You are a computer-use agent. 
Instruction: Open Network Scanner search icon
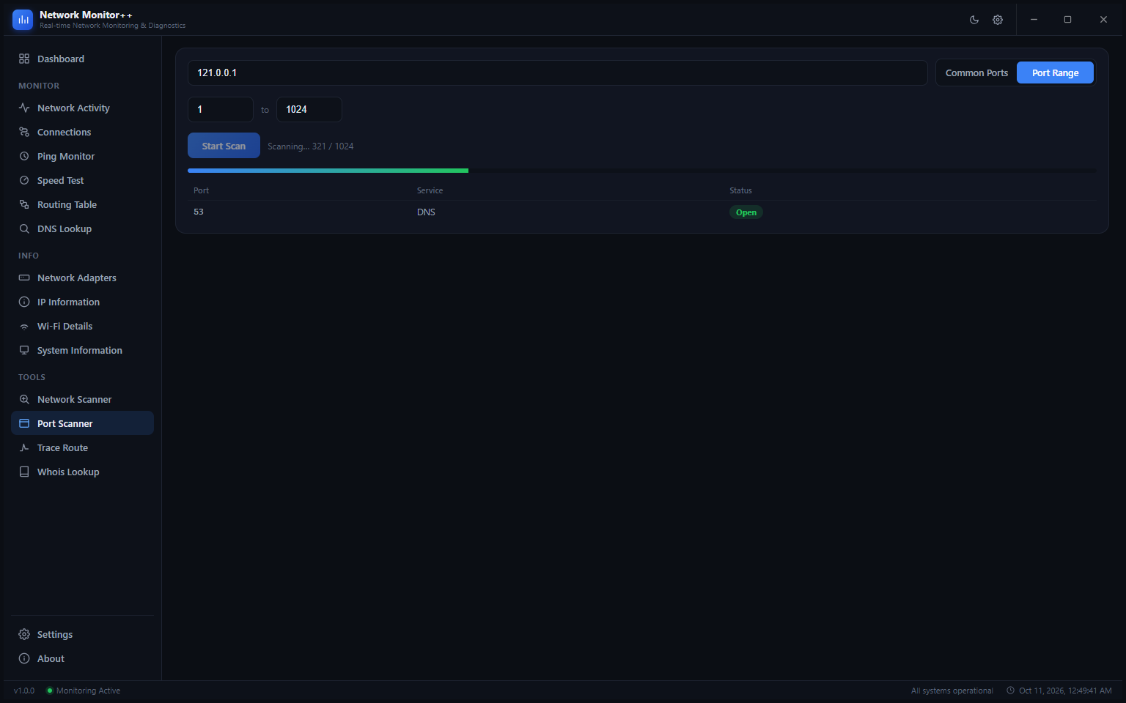click(x=24, y=399)
